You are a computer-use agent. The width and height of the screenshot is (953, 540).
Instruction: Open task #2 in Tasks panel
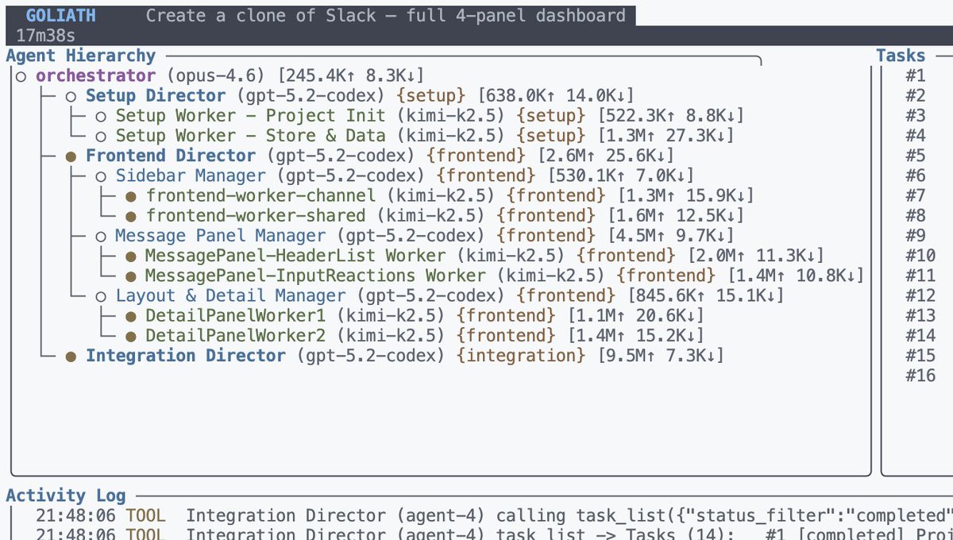pyautogui.click(x=916, y=95)
